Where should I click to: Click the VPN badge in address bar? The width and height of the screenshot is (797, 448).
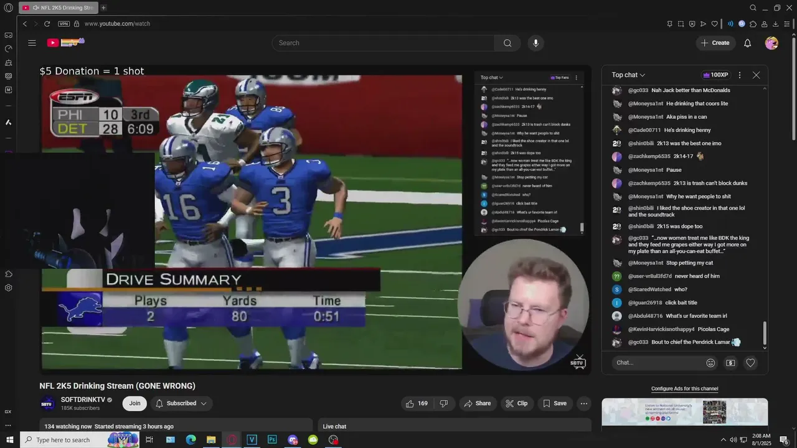coord(64,24)
